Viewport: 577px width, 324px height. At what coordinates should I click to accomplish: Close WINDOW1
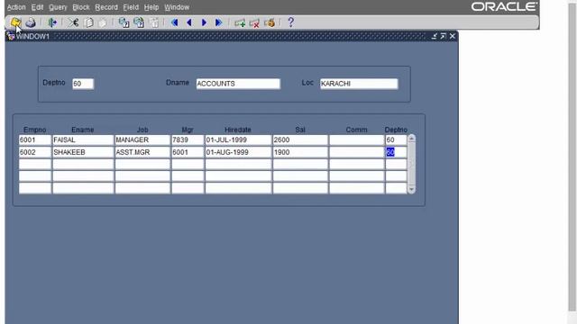click(453, 36)
